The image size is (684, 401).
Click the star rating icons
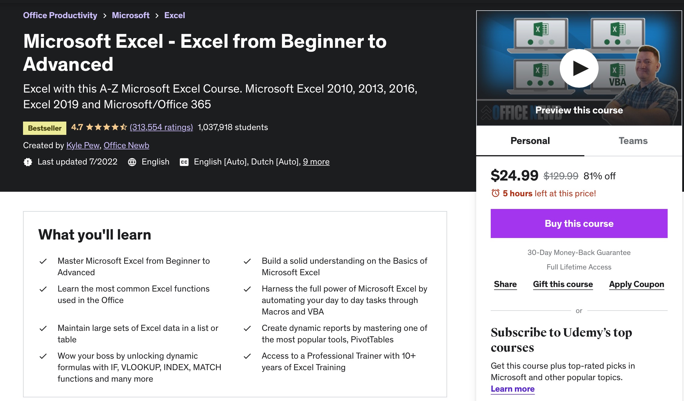(x=106, y=127)
